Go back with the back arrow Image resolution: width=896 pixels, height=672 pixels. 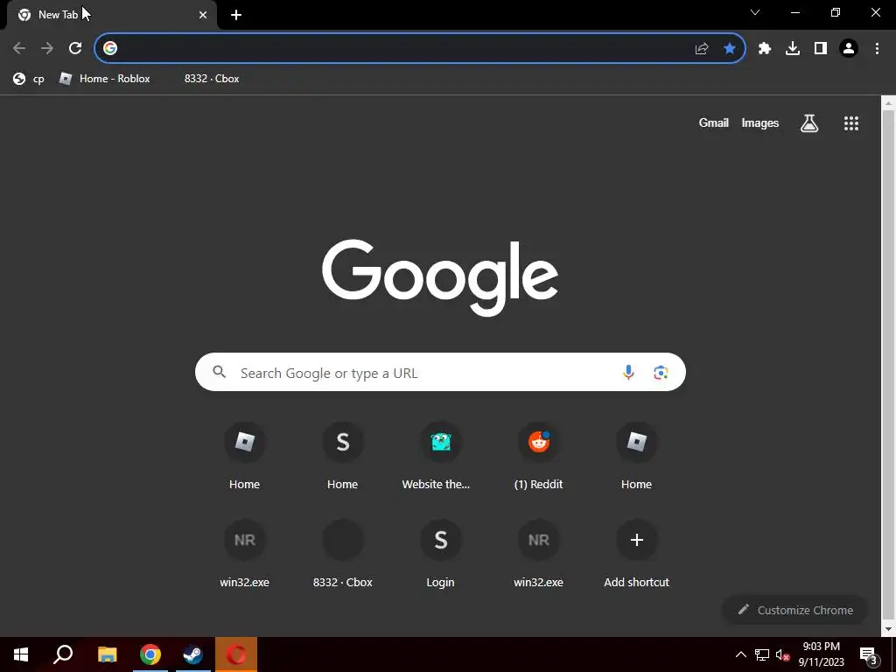(19, 48)
